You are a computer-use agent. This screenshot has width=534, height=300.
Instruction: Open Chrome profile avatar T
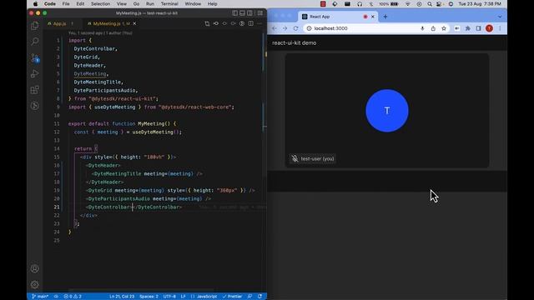point(490,28)
